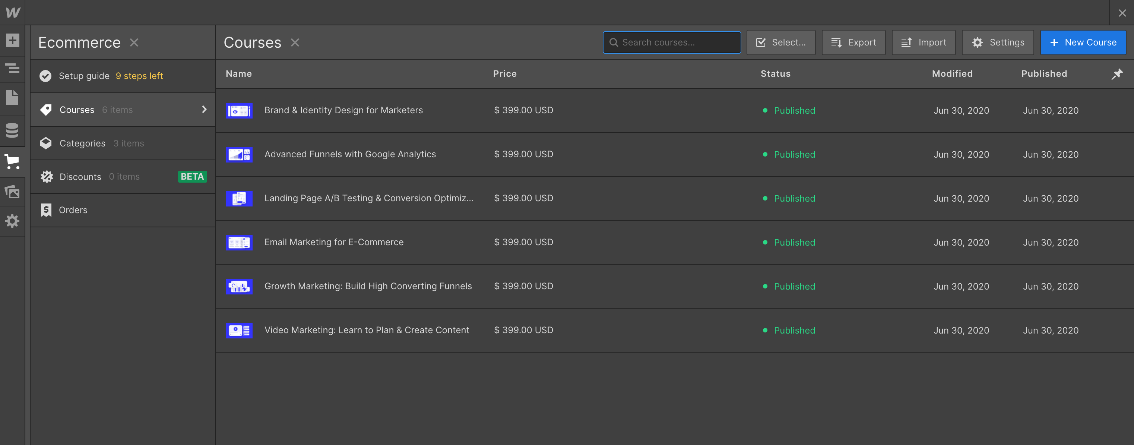Screen dimensions: 1134x445
Task: Open the Orders section
Action: (x=73, y=210)
